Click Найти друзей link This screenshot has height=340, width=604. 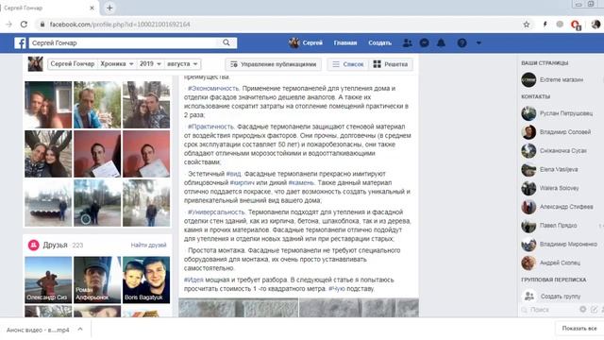pyautogui.click(x=148, y=246)
